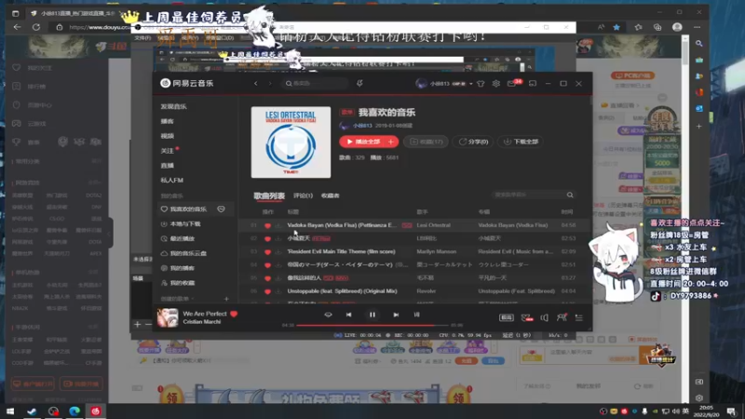Open the listen-together icon in player bar
The width and height of the screenshot is (745, 419).
pos(562,318)
